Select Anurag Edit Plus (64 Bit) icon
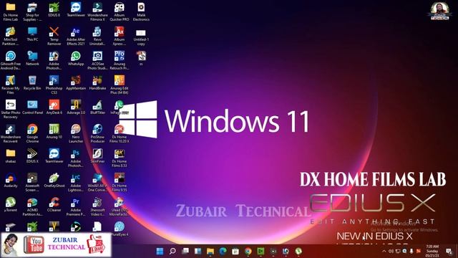This screenshot has height=258, width=458. 120,85
